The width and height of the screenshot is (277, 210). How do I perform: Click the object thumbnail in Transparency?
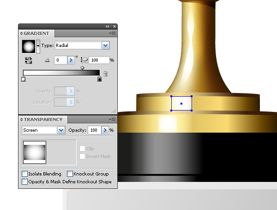(x=35, y=152)
